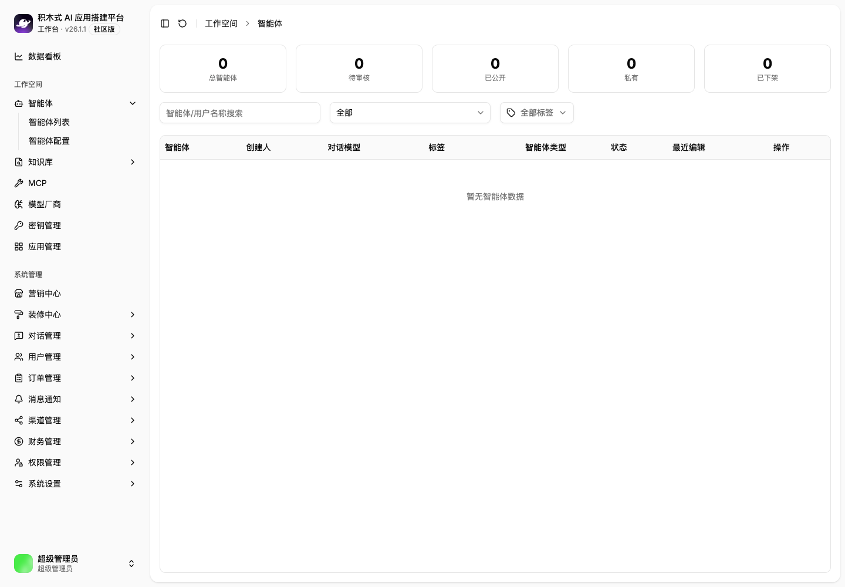This screenshot has height=587, width=845.
Task: Click the 用户管理 users icon
Action: (19, 357)
